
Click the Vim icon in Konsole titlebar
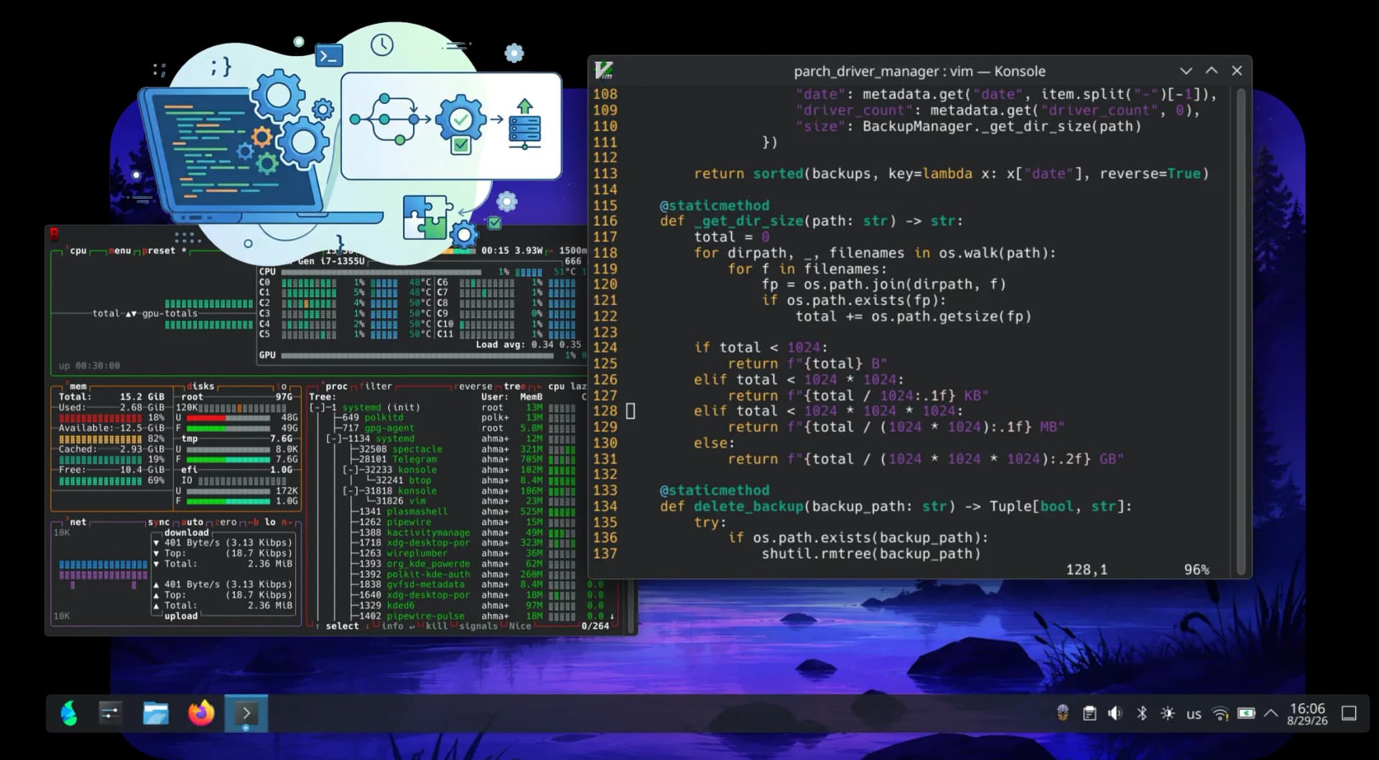point(604,70)
